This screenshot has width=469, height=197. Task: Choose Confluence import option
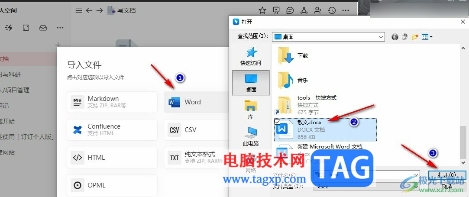pyautogui.click(x=112, y=130)
